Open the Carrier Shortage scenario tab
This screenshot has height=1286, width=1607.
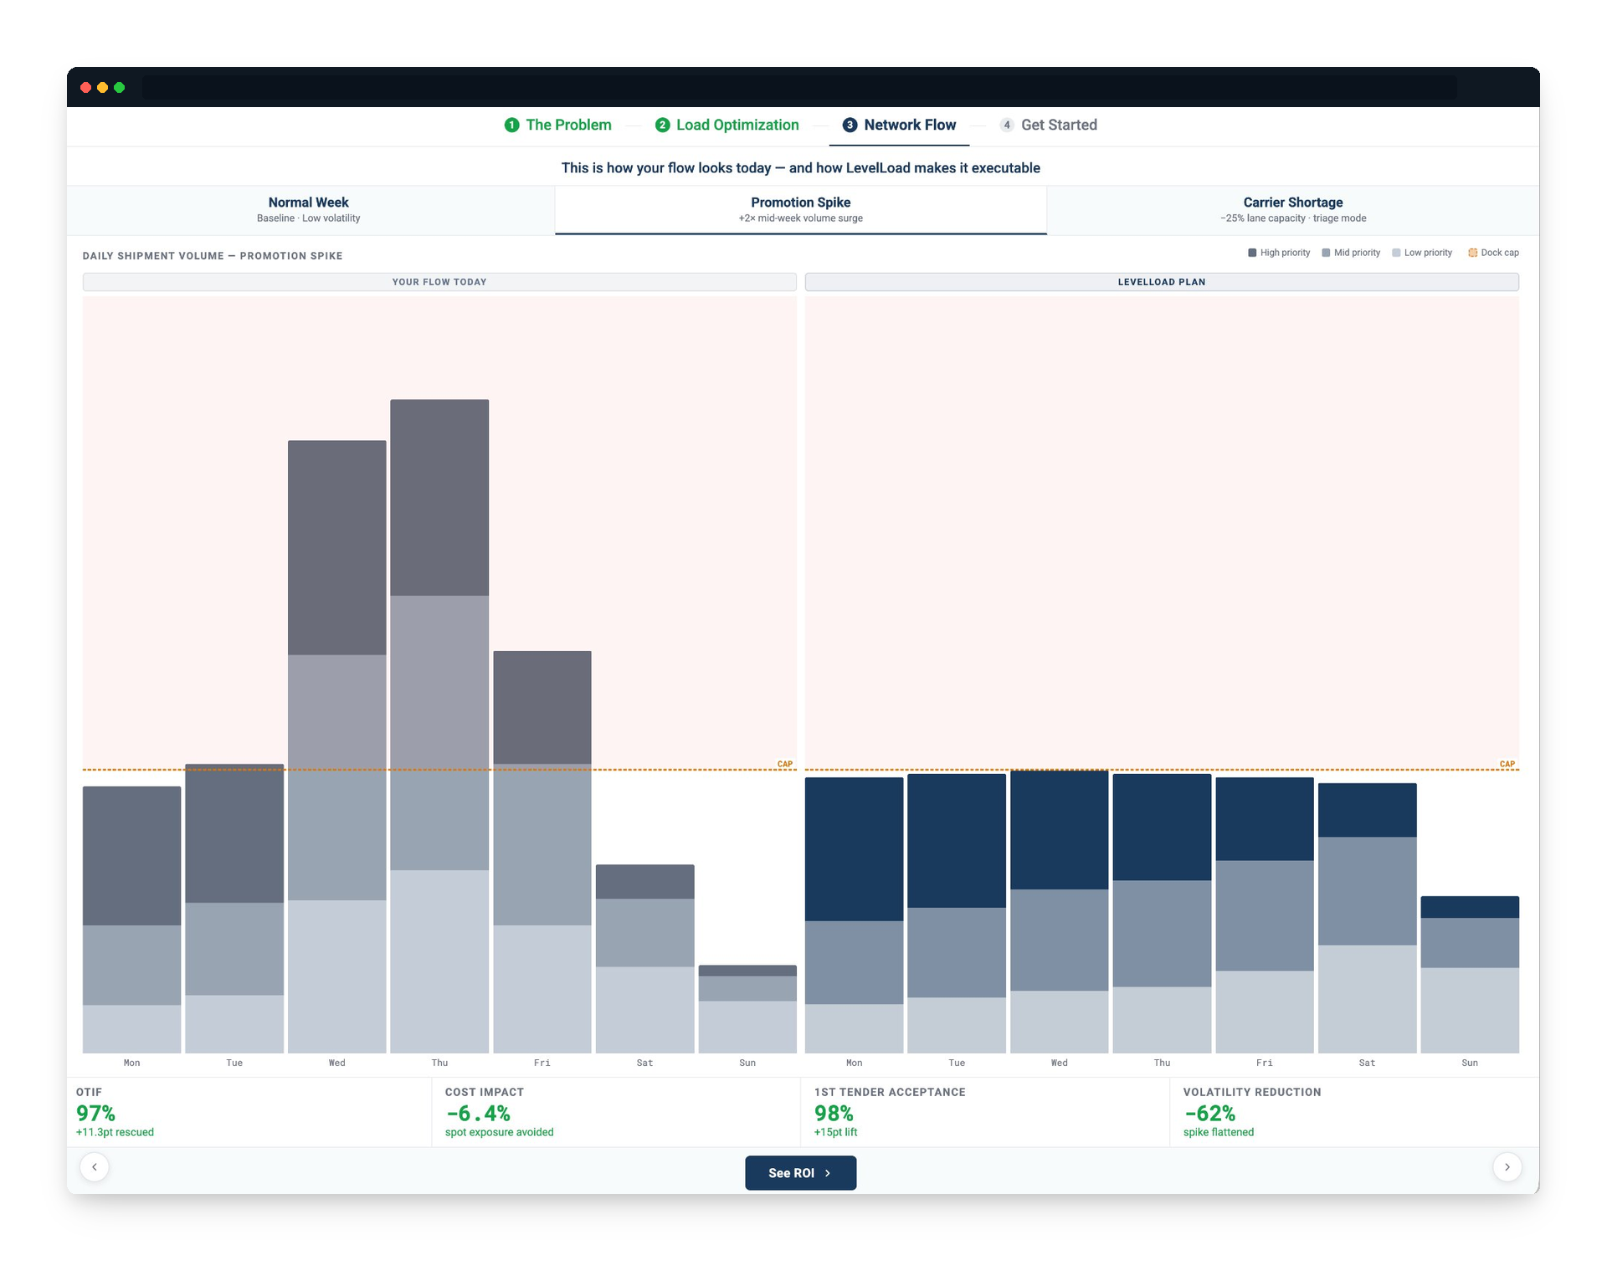click(x=1292, y=209)
